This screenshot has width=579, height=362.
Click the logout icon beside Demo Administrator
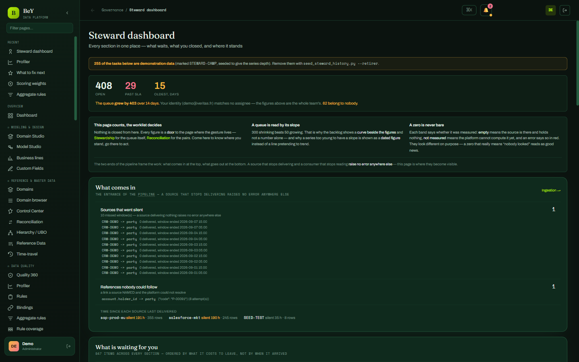tap(68, 346)
